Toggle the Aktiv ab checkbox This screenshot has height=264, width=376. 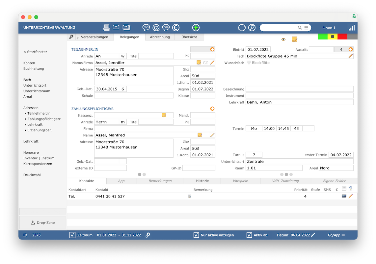tap(249, 235)
